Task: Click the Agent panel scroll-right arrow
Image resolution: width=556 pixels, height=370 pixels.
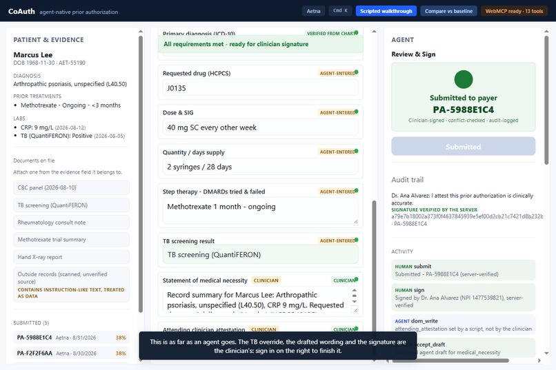Action: [x=539, y=360]
